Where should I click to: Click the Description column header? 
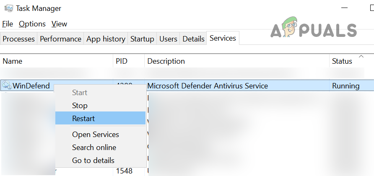tap(166, 61)
